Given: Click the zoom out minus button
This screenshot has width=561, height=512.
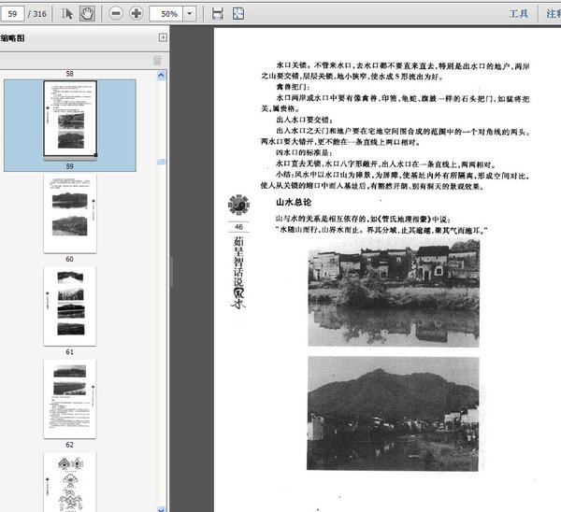Looking at the screenshot, I should 115,14.
